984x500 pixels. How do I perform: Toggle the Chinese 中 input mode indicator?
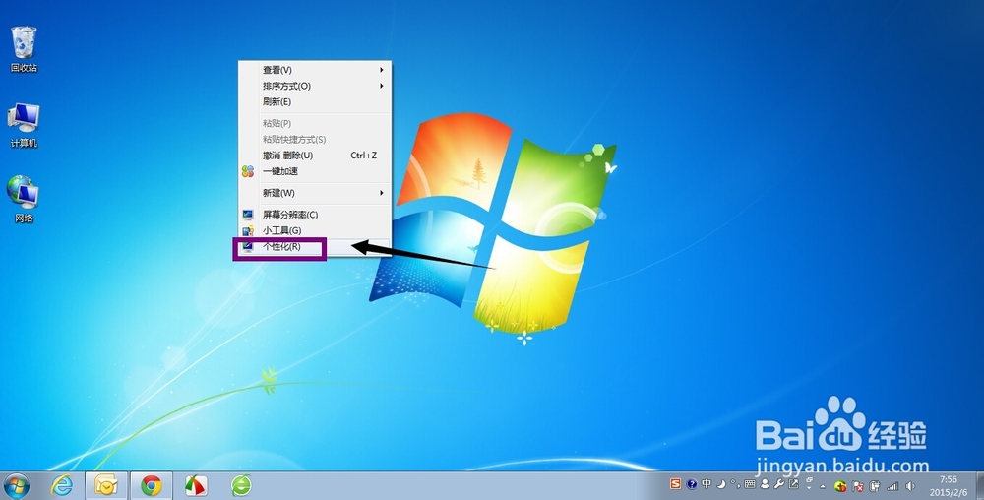(707, 484)
